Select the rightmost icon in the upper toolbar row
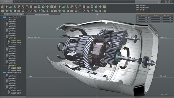 [x=104, y=7]
